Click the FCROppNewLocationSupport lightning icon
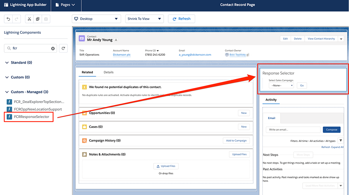 9,109
